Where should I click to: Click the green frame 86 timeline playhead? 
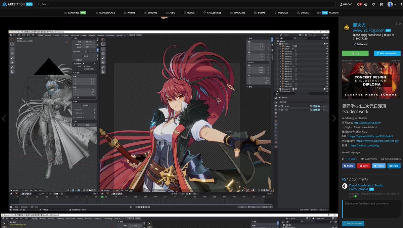point(102,197)
